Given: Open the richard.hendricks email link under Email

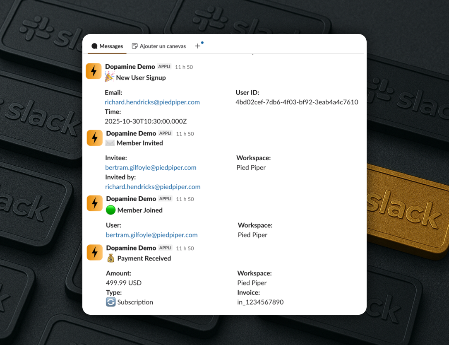Looking at the screenshot, I should click(152, 102).
